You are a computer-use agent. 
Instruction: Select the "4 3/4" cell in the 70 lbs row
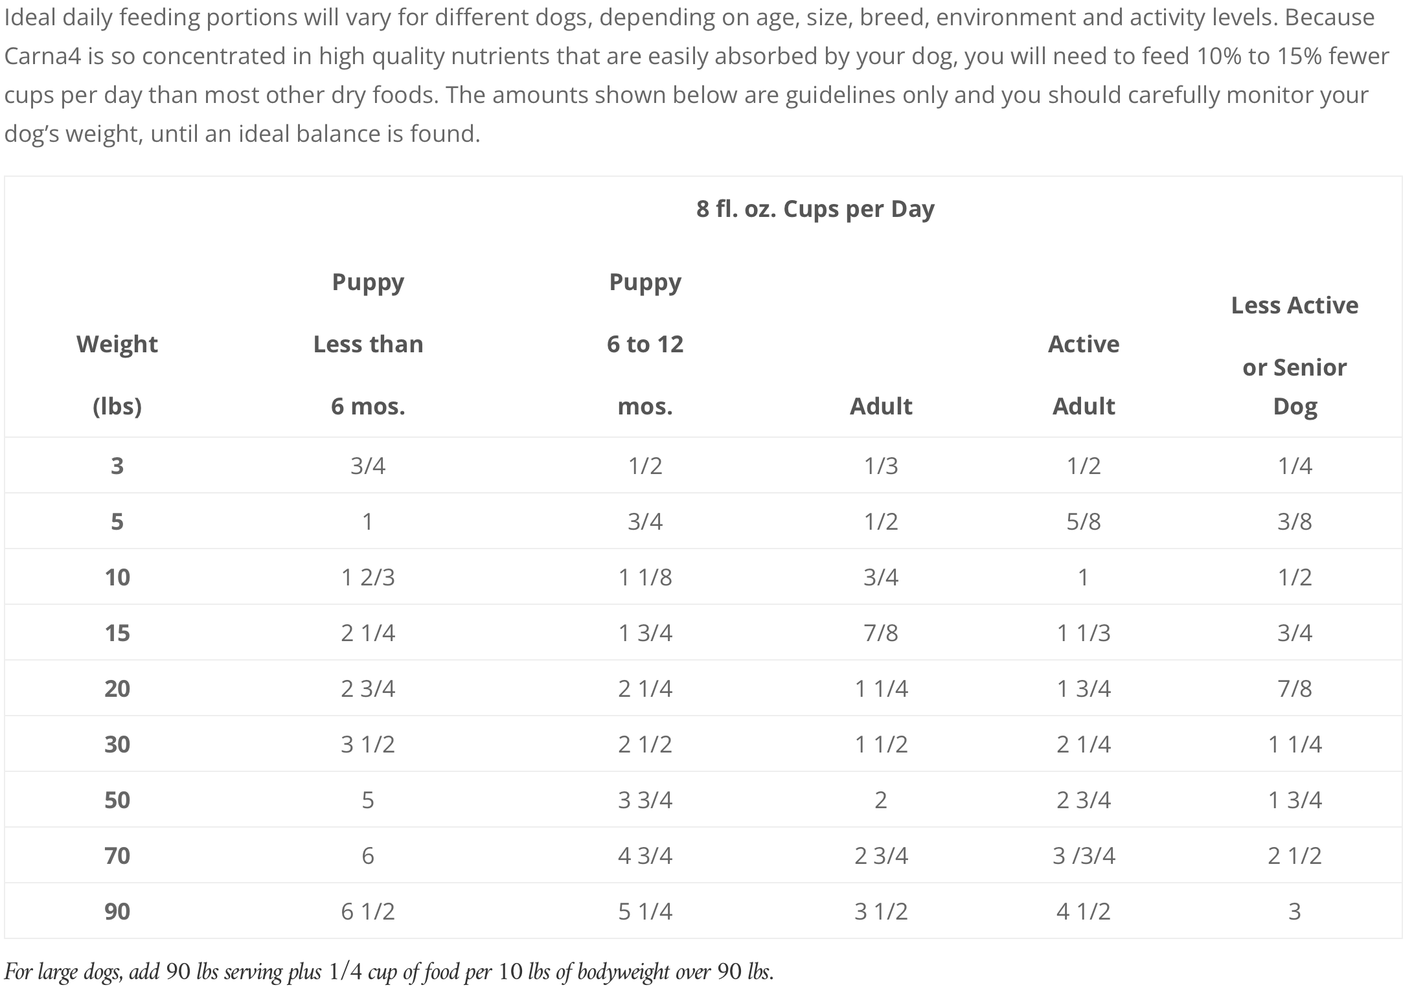[x=645, y=855]
